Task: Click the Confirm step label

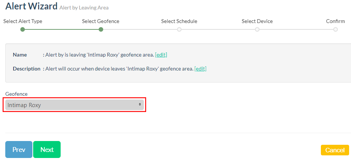Action: point(335,21)
